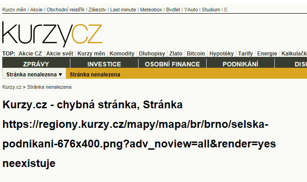This screenshot has height=182, width=307.
Task: Expand the 'Stránka nenalezena' dropdown
Action: pos(34,75)
